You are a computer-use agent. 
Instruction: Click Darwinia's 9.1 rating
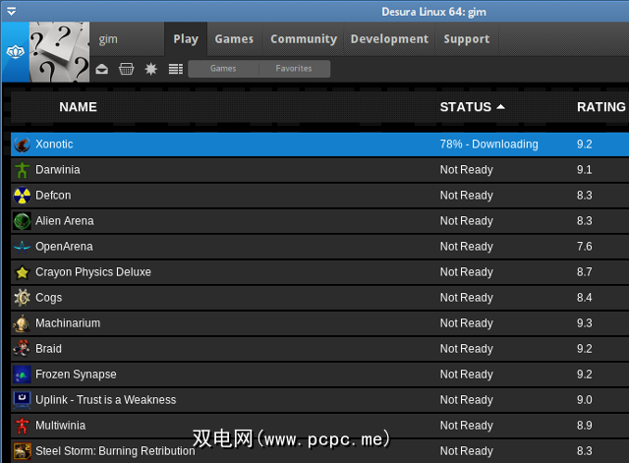tap(585, 170)
